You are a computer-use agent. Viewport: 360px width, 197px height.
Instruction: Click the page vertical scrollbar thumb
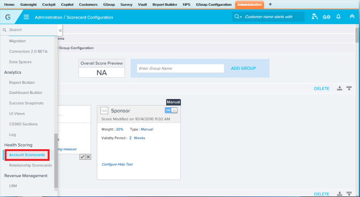tap(357, 35)
